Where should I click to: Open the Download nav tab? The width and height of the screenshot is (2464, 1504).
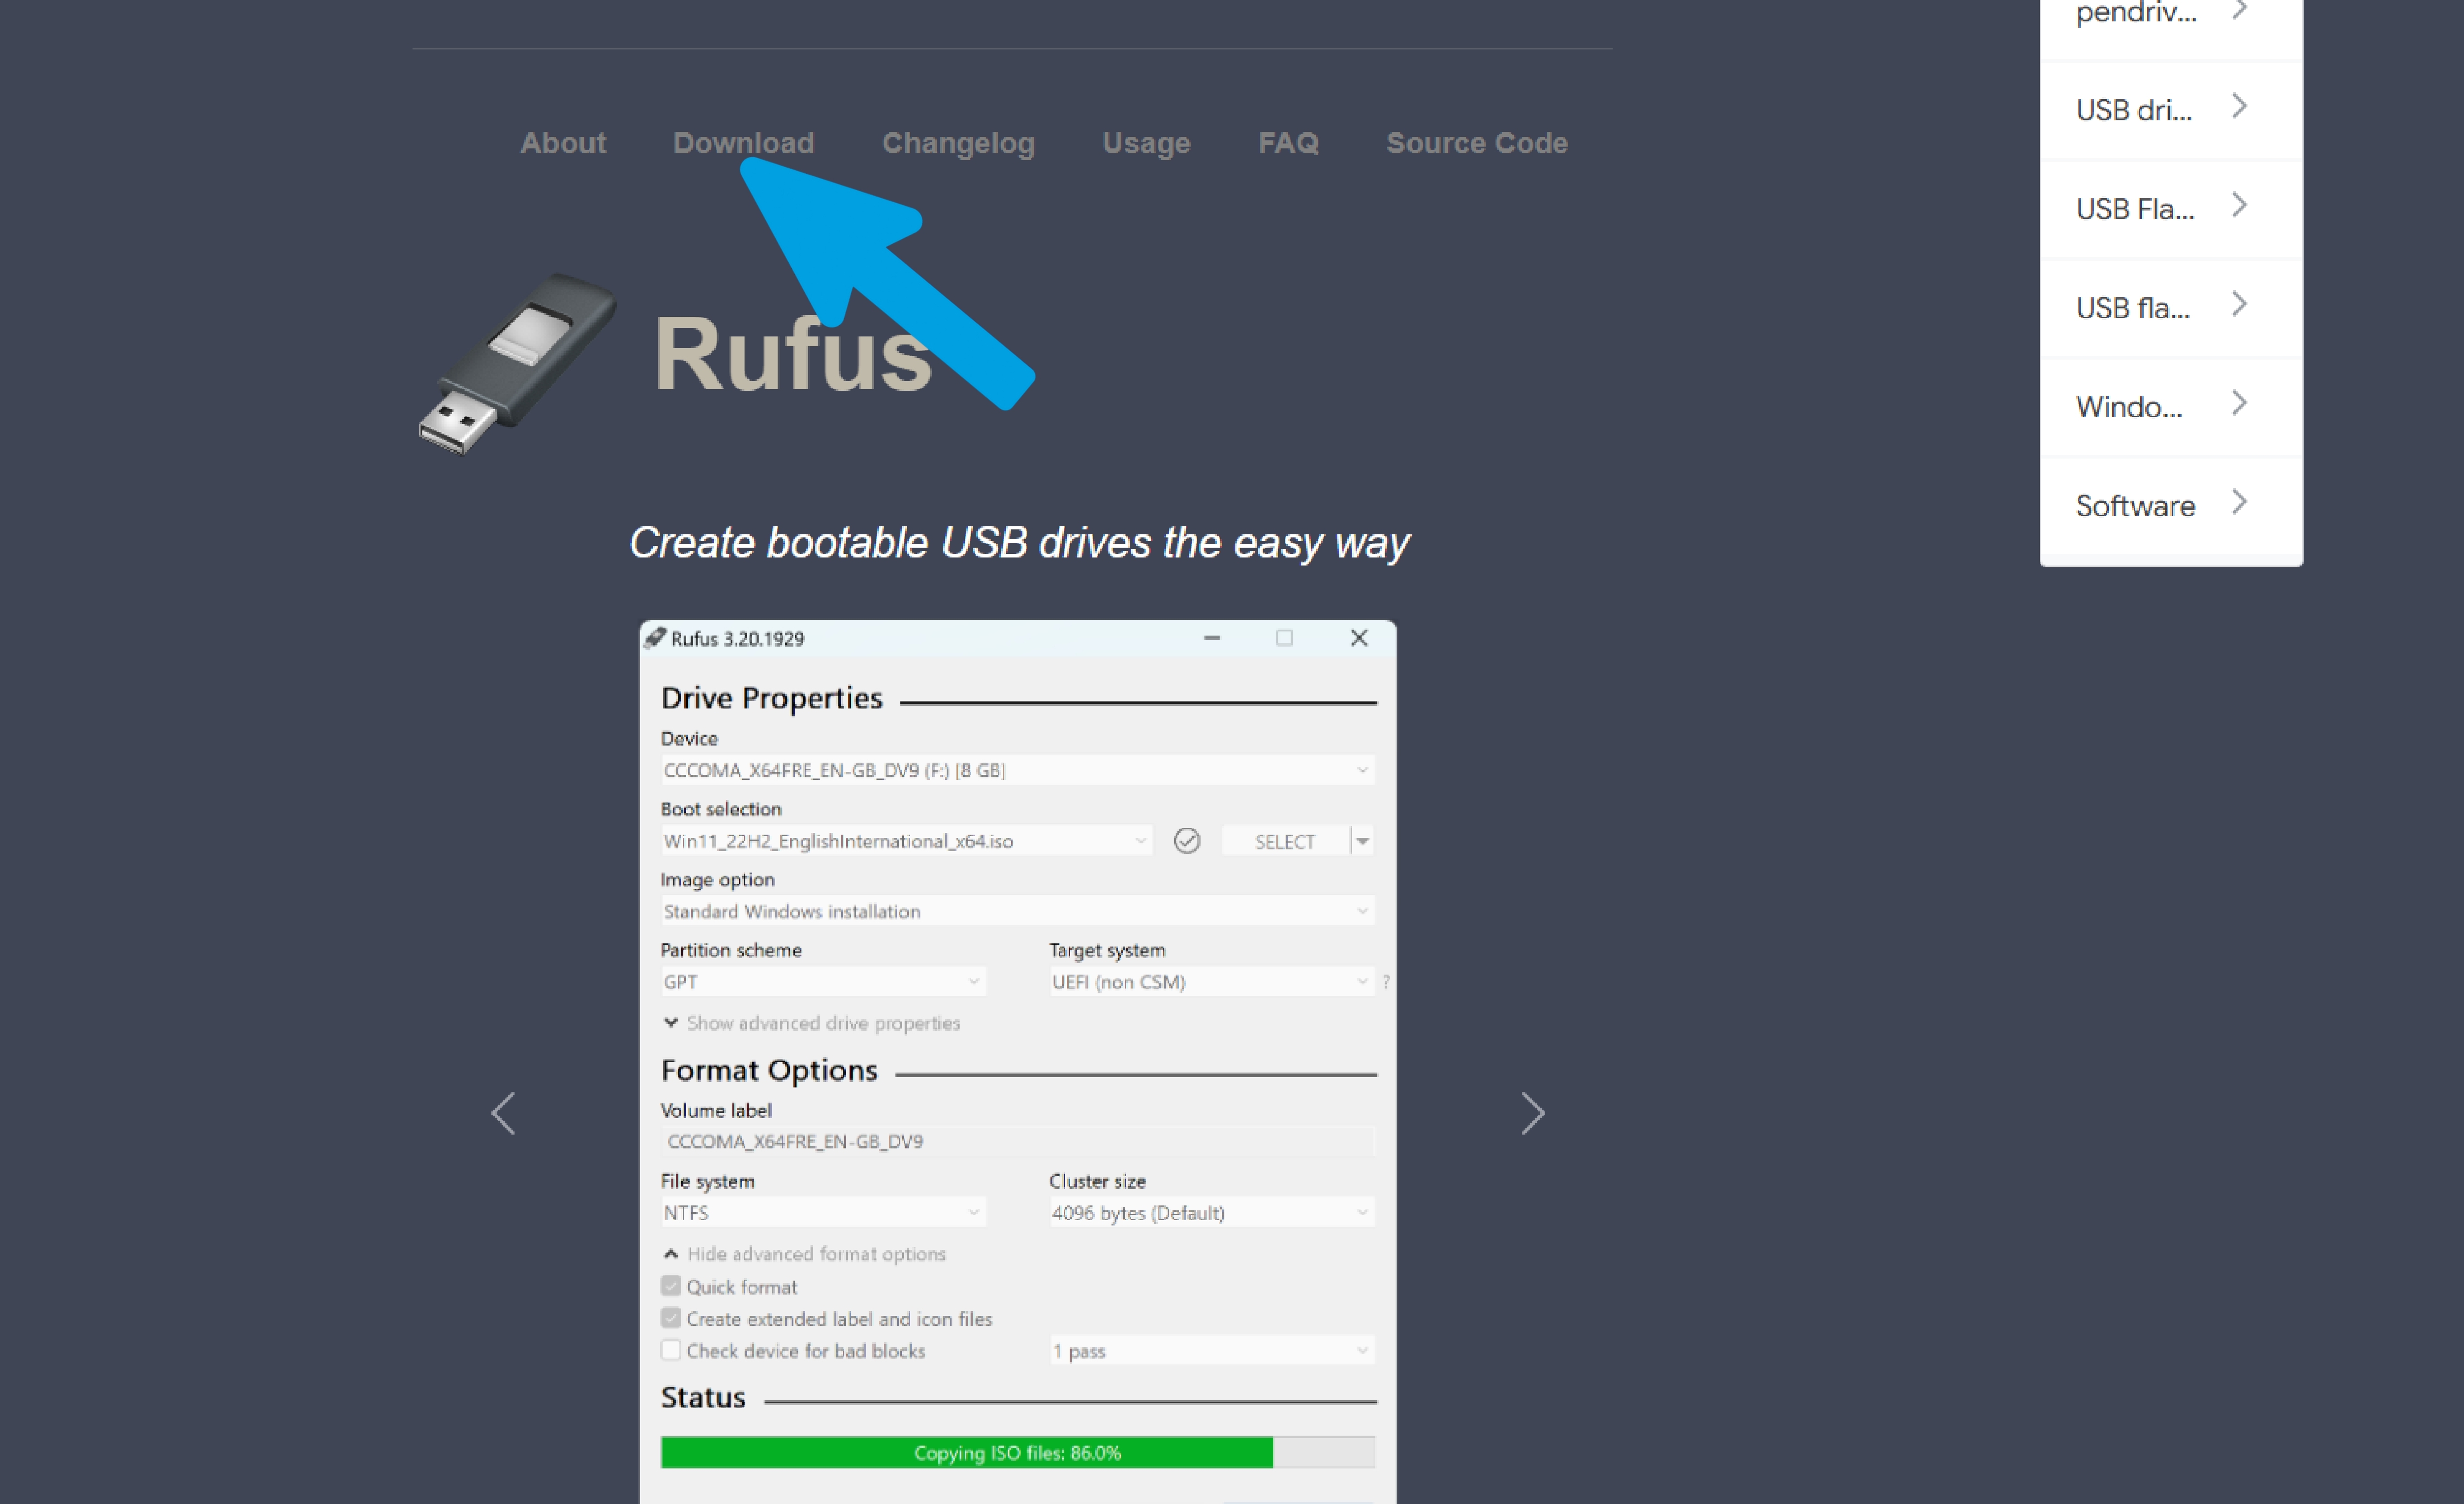[x=743, y=143]
